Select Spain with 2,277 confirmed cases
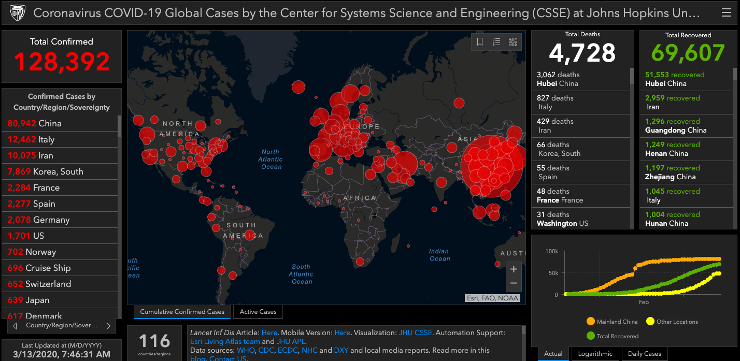Image resolution: width=740 pixels, height=361 pixels. [x=60, y=204]
